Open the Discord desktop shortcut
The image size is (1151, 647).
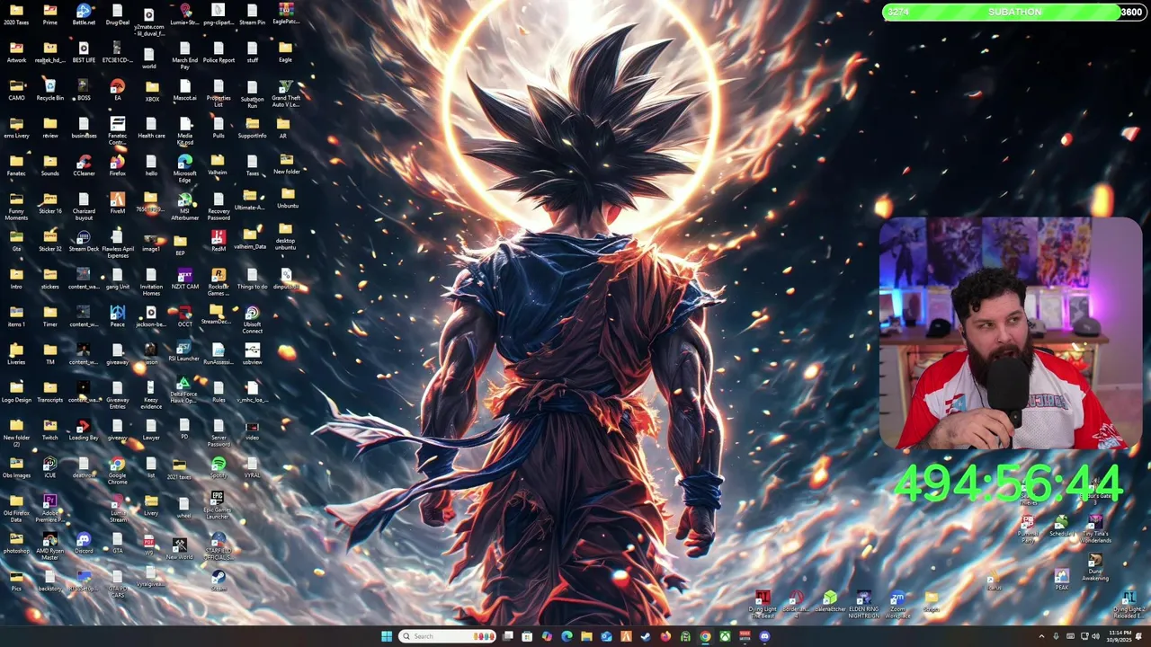[x=84, y=543]
